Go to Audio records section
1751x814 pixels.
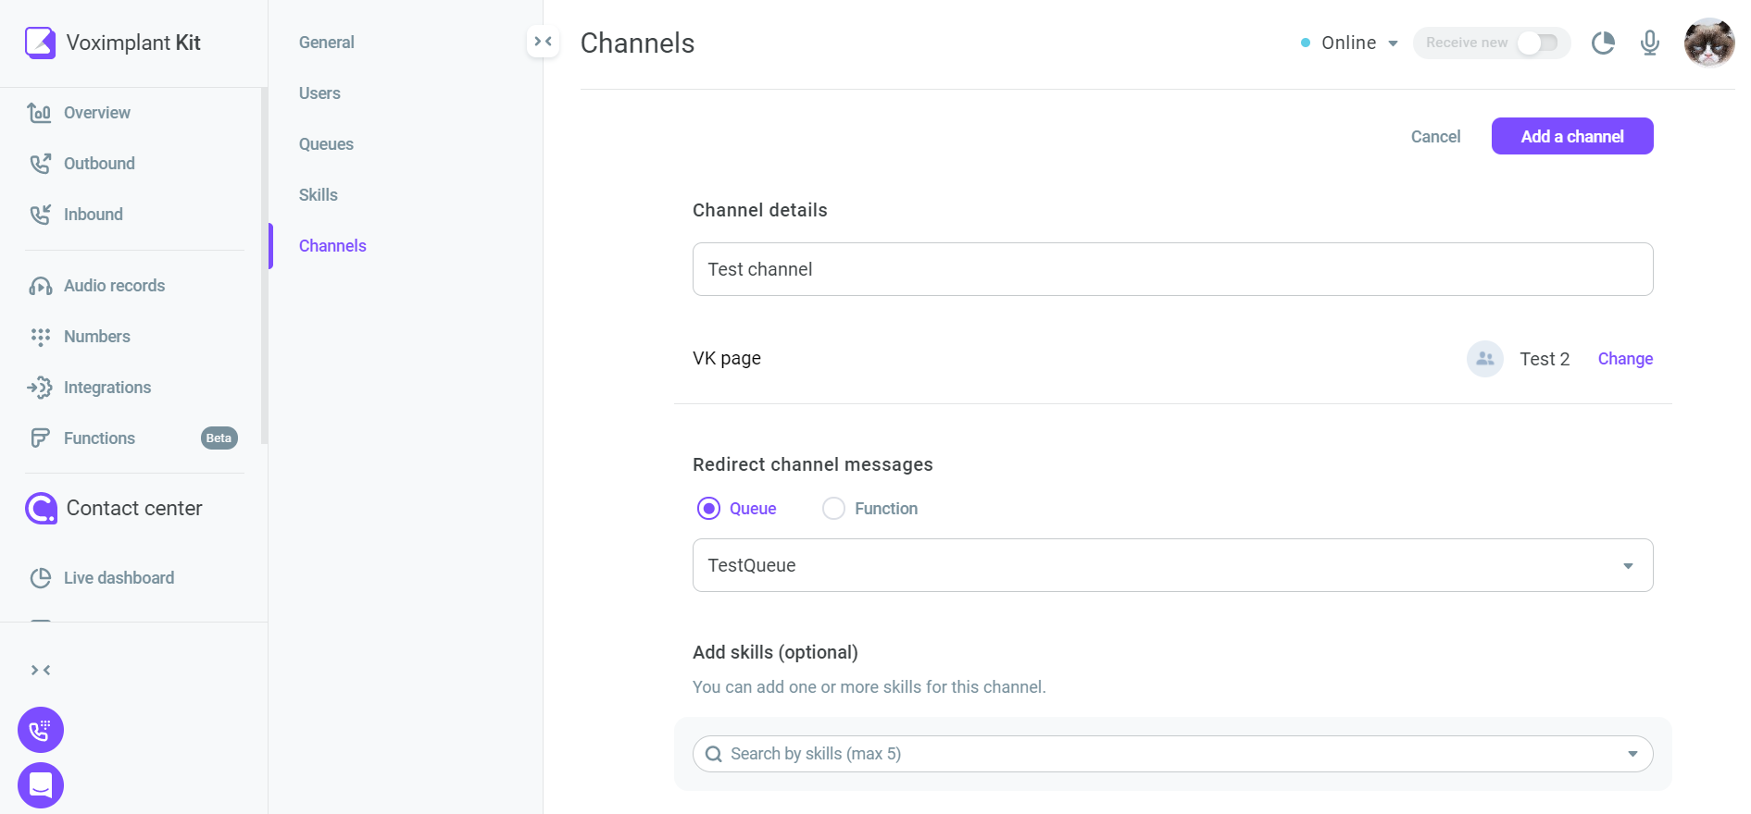[114, 286]
